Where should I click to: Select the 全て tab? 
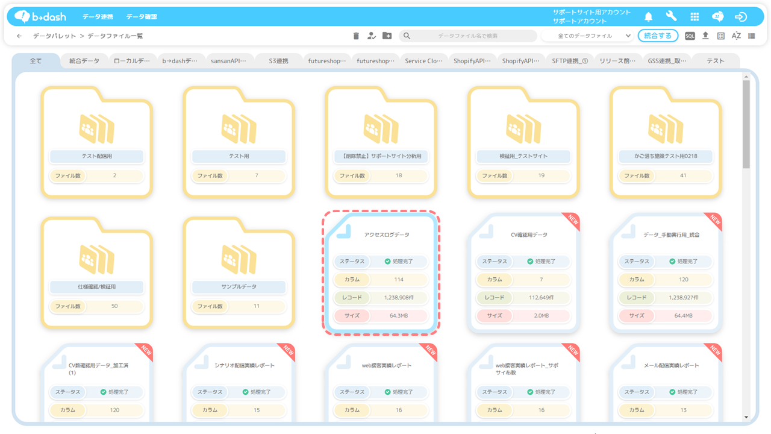click(36, 61)
